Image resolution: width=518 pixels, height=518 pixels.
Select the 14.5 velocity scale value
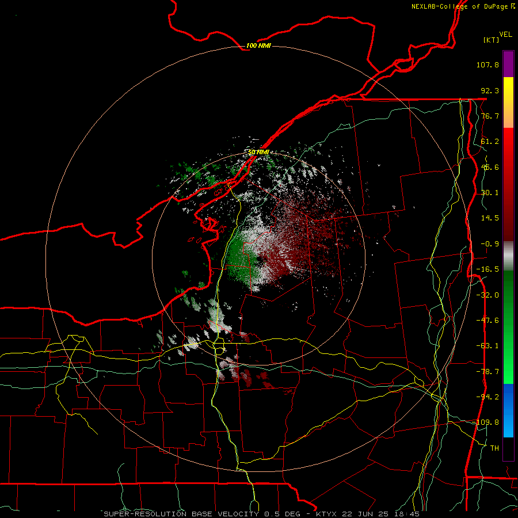pyautogui.click(x=490, y=218)
